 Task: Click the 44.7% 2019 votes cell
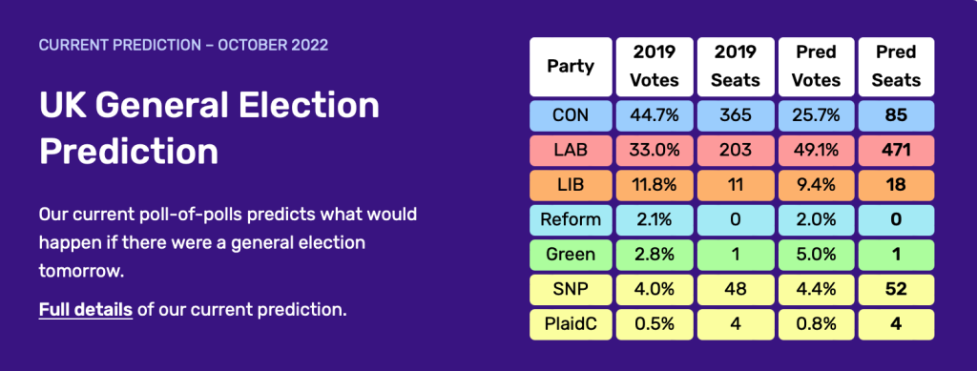point(655,115)
